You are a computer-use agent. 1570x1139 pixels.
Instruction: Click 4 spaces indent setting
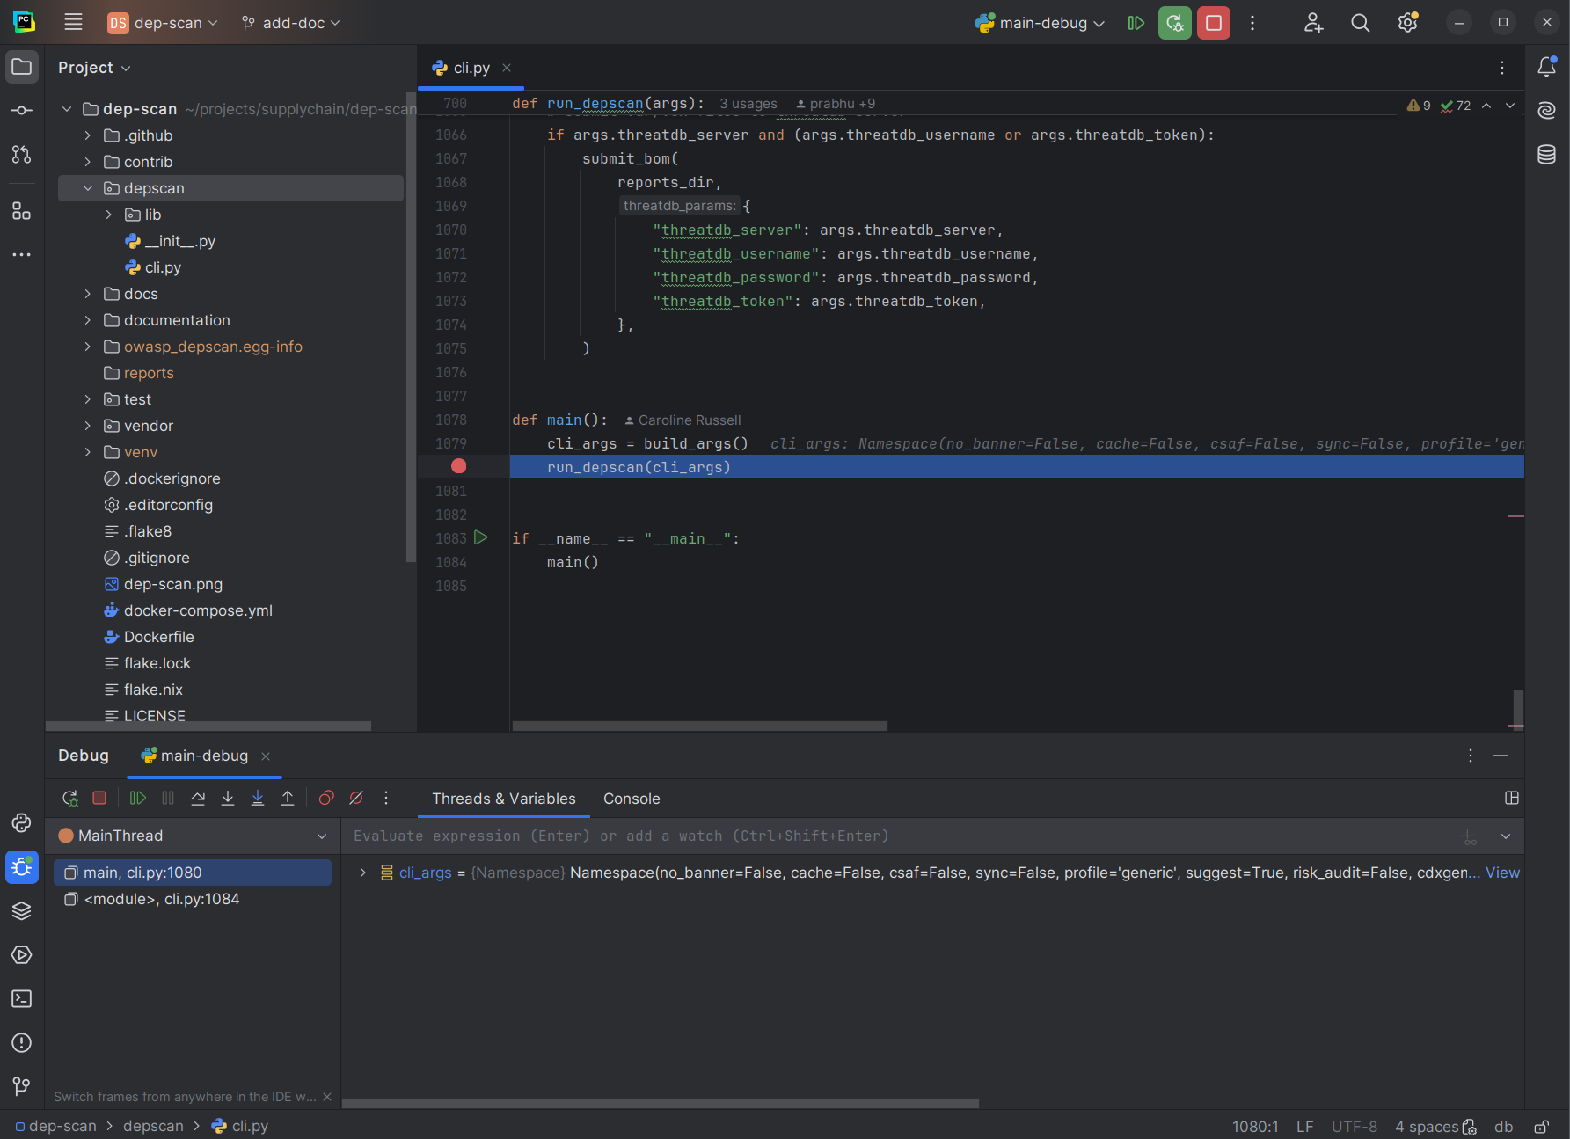[1427, 1127]
